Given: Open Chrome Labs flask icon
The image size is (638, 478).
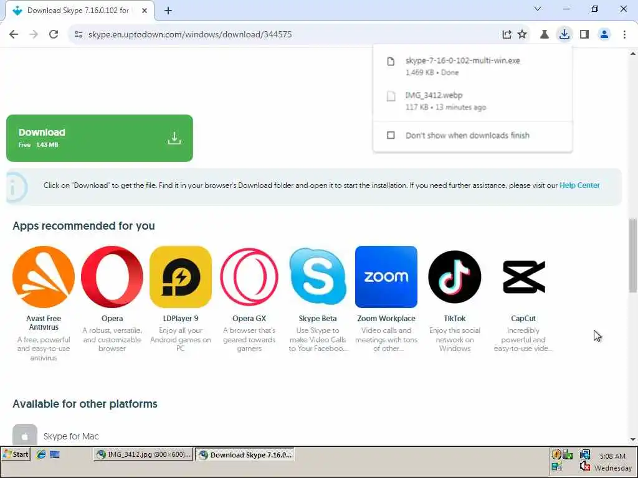Looking at the screenshot, I should click(545, 35).
